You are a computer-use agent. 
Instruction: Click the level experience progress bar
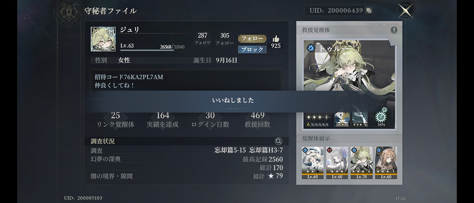click(152, 50)
